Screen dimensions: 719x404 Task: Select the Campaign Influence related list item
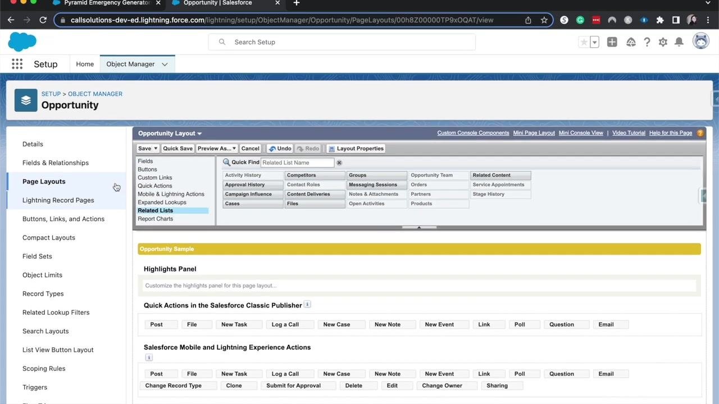click(253, 194)
